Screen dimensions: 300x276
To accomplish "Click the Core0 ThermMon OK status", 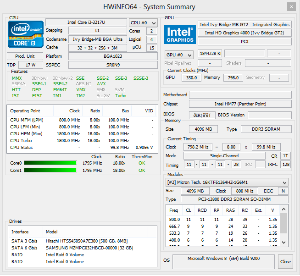I will [142, 163].
